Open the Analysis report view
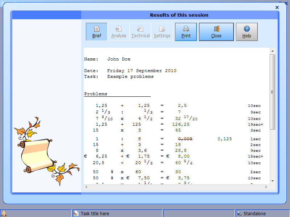This screenshot has height=217, width=290. coord(119,32)
